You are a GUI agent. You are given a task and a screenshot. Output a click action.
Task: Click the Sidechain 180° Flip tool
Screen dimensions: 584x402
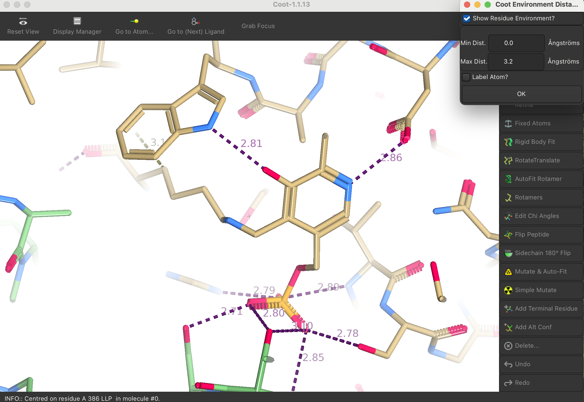pos(542,253)
